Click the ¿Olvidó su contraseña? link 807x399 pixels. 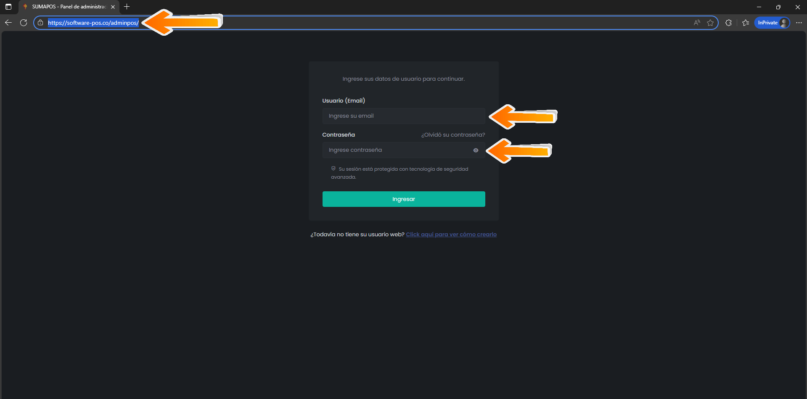click(x=453, y=135)
